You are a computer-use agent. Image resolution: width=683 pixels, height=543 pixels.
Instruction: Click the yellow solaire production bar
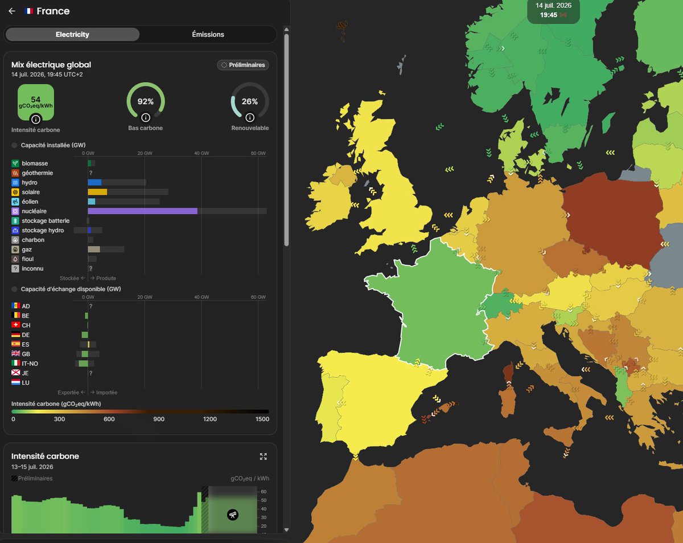coord(97,192)
